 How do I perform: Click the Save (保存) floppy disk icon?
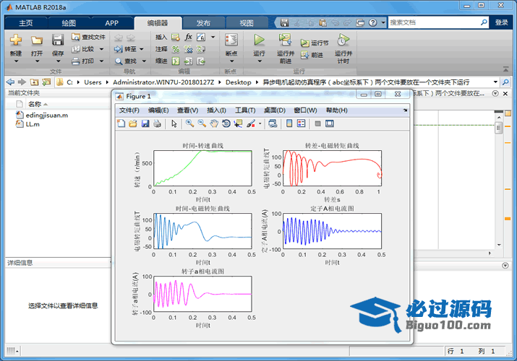pos(58,40)
